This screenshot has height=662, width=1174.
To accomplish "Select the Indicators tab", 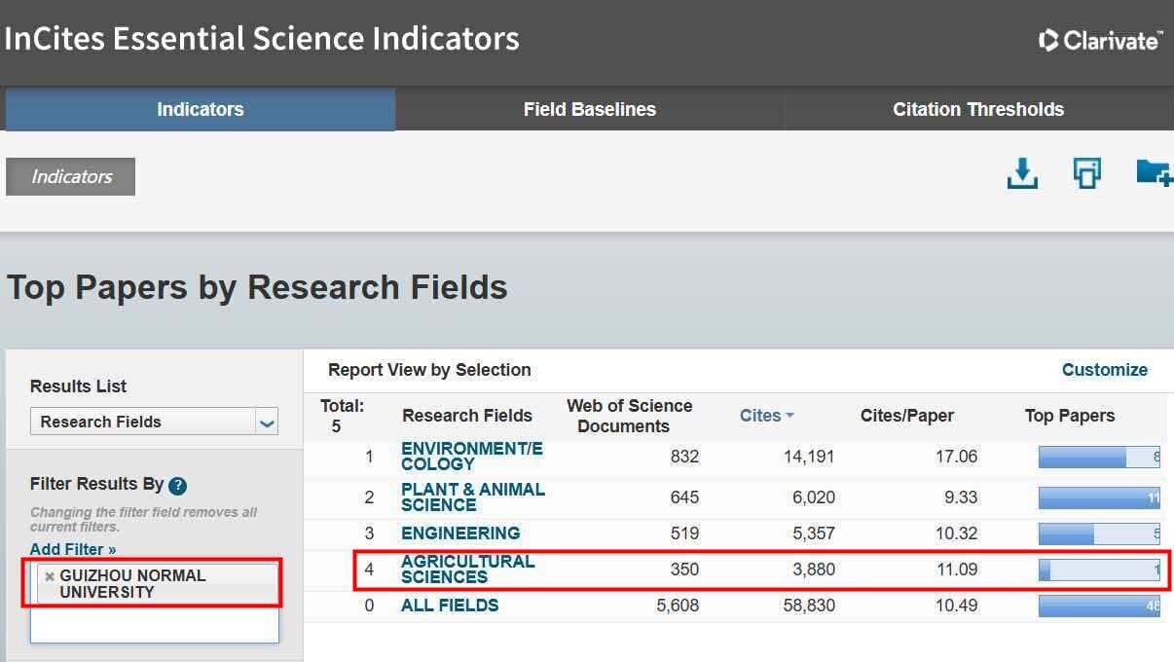I will 200,109.
